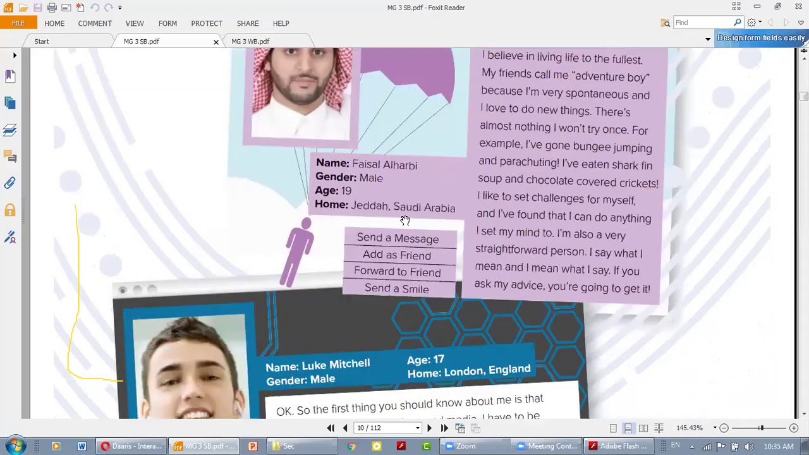The image size is (809, 455).
Task: Open the PROTECT ribbon tab
Action: coord(207,23)
